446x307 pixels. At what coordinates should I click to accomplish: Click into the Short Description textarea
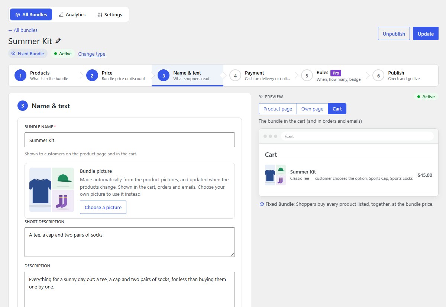130,242
